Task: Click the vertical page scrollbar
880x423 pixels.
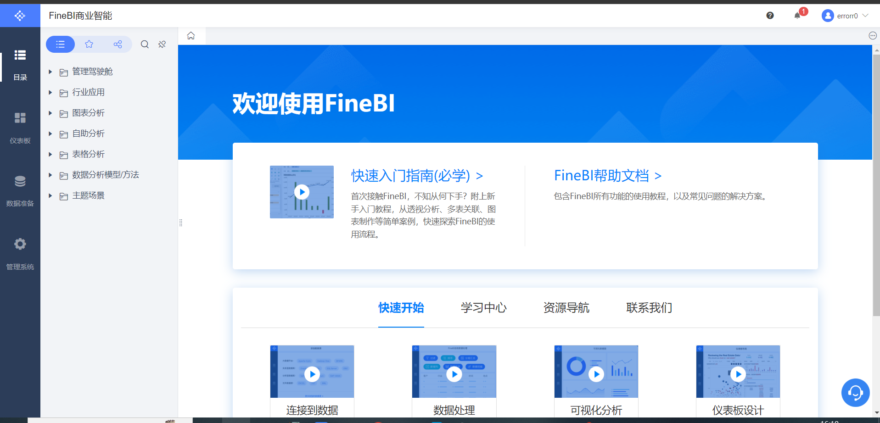Action: pyautogui.click(x=876, y=185)
